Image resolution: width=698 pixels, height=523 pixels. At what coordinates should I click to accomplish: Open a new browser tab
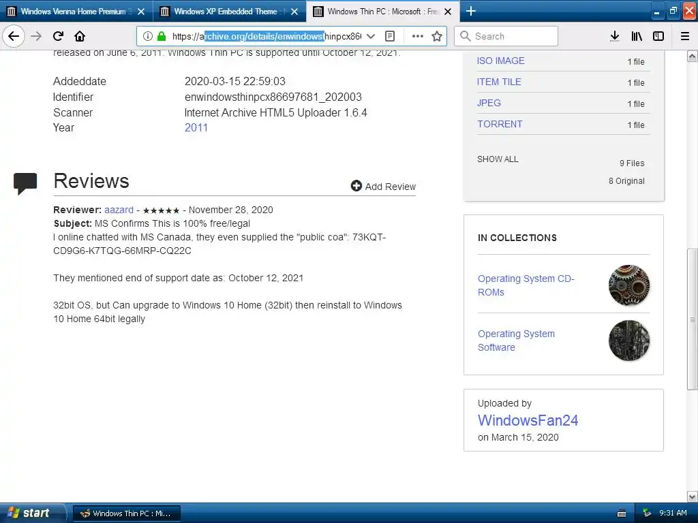tap(470, 11)
